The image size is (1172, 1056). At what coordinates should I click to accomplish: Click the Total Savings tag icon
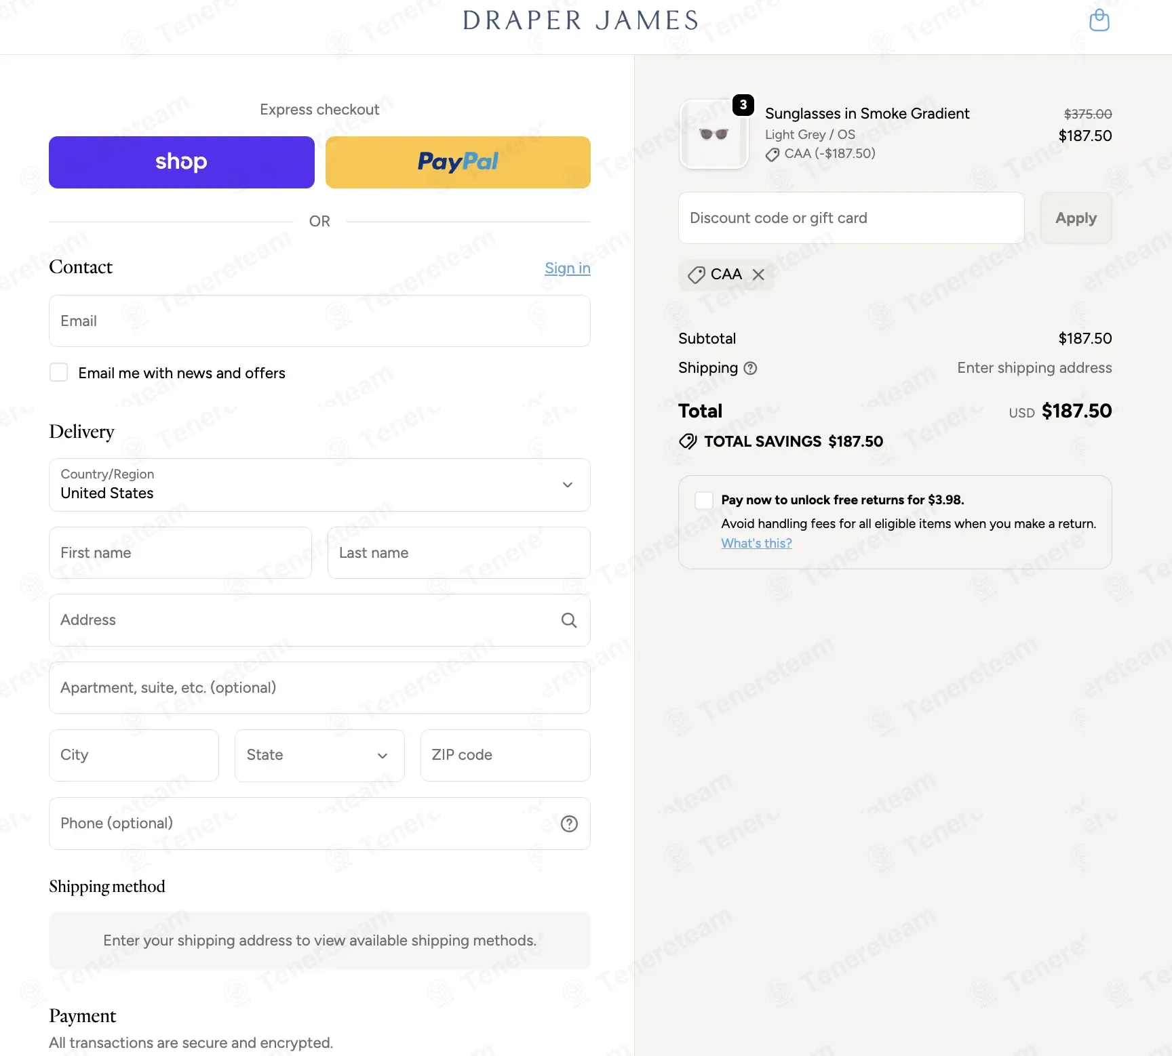688,442
